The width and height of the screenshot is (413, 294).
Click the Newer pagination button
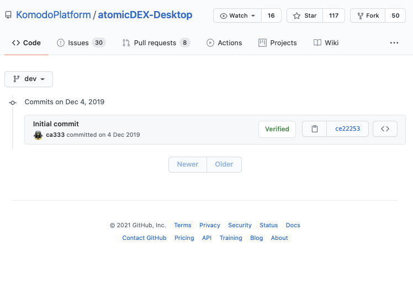pos(188,164)
